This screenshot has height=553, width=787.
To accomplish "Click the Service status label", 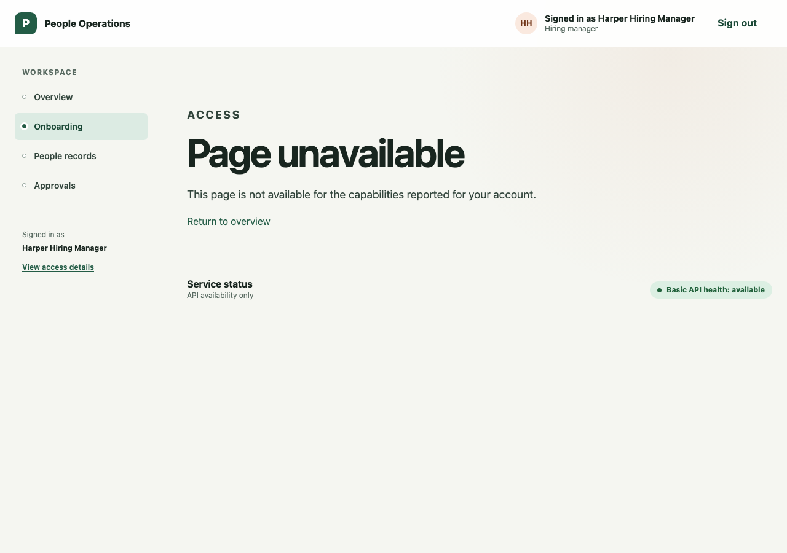I will pyautogui.click(x=219, y=284).
